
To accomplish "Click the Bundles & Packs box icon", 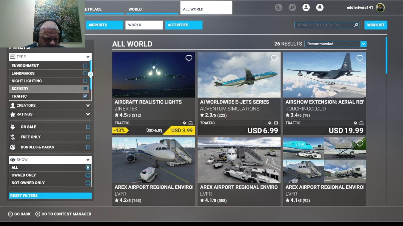I will (13, 147).
